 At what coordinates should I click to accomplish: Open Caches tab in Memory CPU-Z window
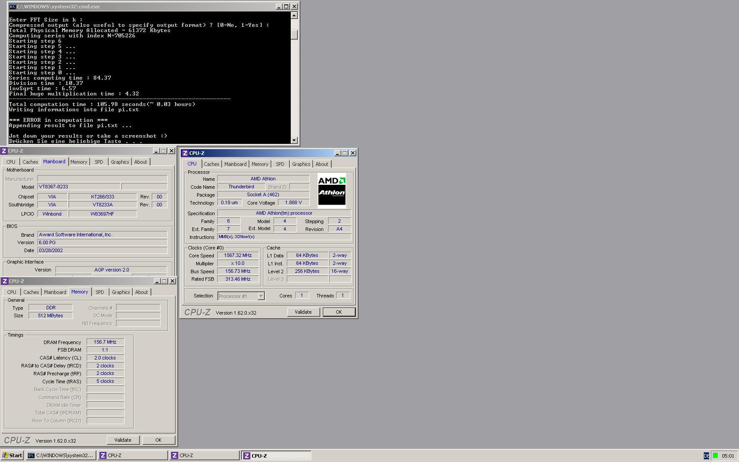point(31,292)
